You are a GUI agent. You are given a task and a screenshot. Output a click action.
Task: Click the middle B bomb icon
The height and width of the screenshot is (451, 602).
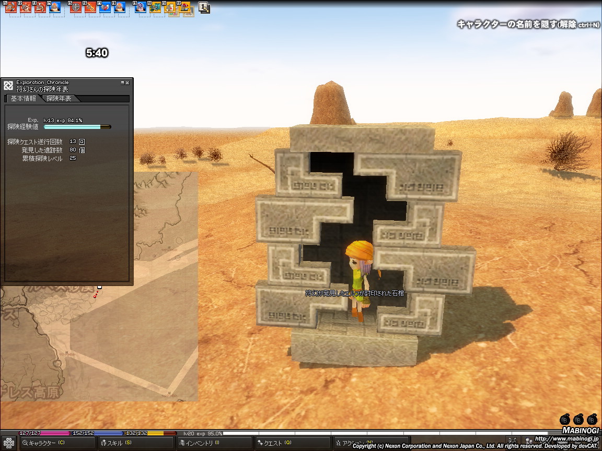point(578,419)
